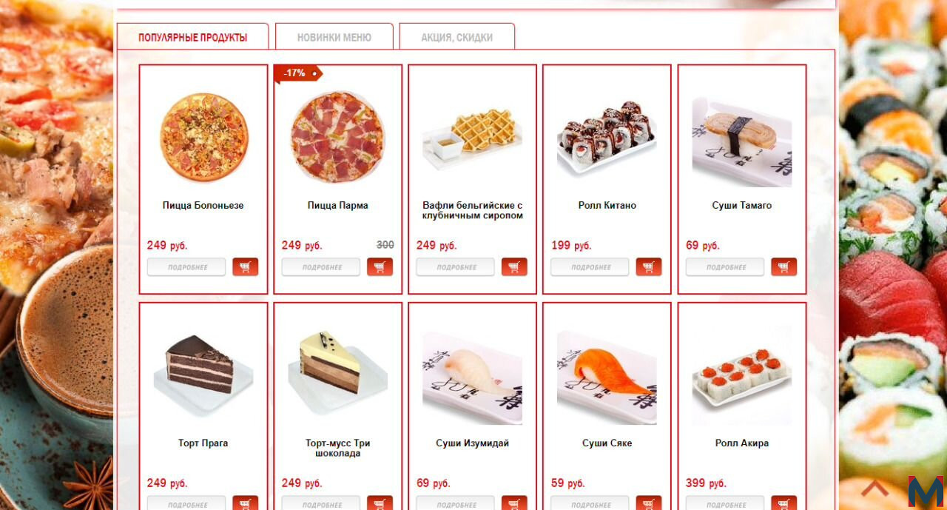Open the Суши Сяке product link
Screen dimensions: 947x510
[x=607, y=443]
